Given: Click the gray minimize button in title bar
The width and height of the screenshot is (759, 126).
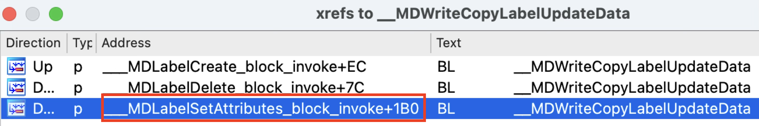Looking at the screenshot, I should click(33, 14).
